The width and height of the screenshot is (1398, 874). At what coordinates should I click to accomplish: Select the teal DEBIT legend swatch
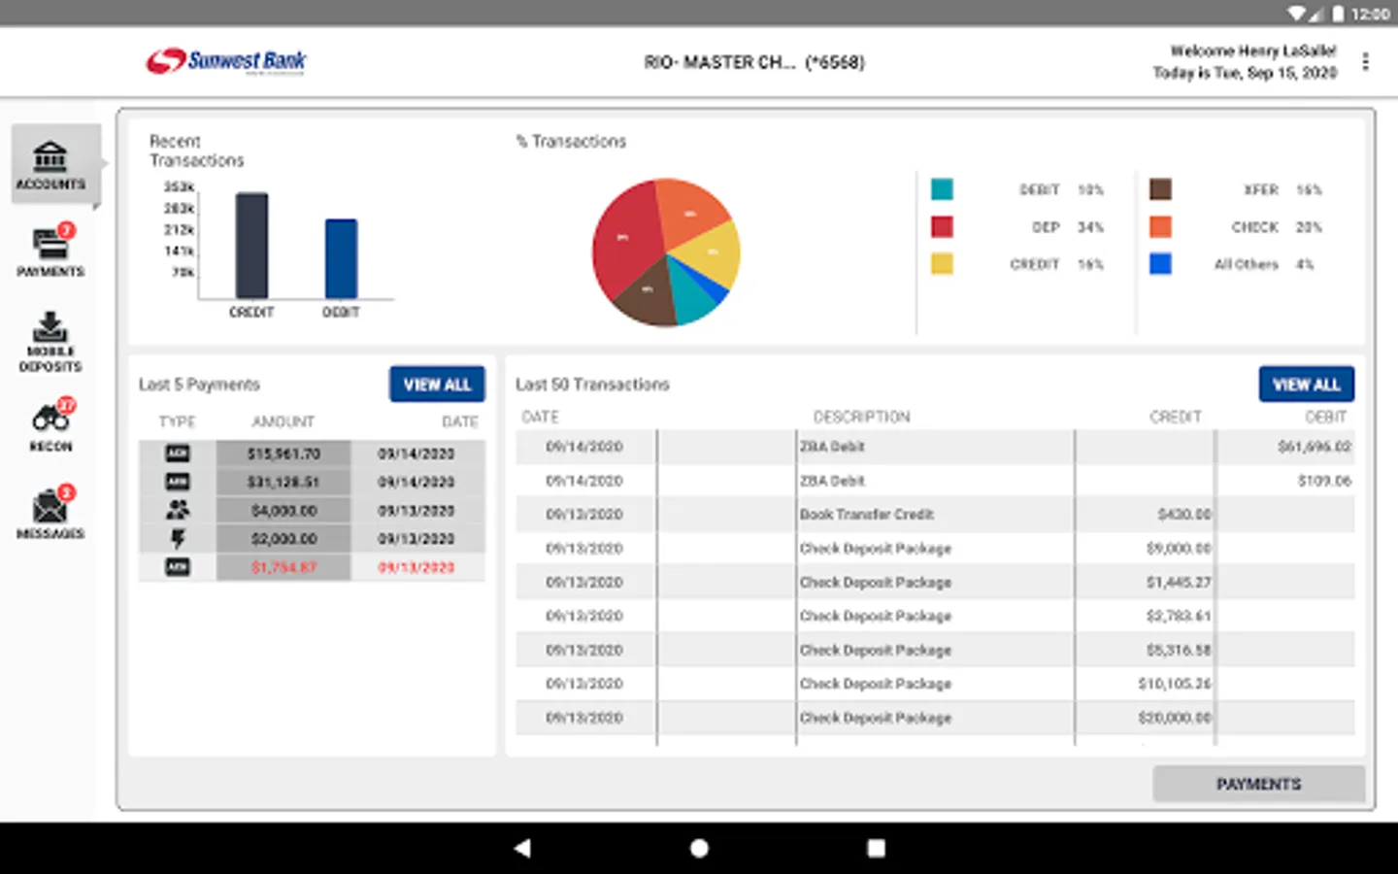[x=942, y=189]
